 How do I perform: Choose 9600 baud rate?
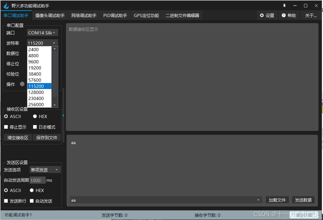[39, 62]
